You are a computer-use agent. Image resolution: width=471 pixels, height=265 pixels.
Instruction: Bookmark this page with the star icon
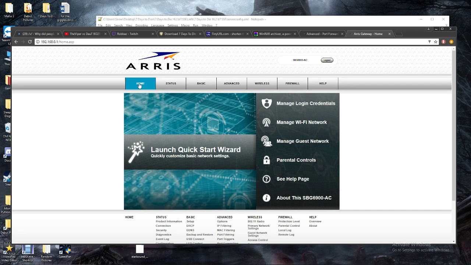point(436,42)
